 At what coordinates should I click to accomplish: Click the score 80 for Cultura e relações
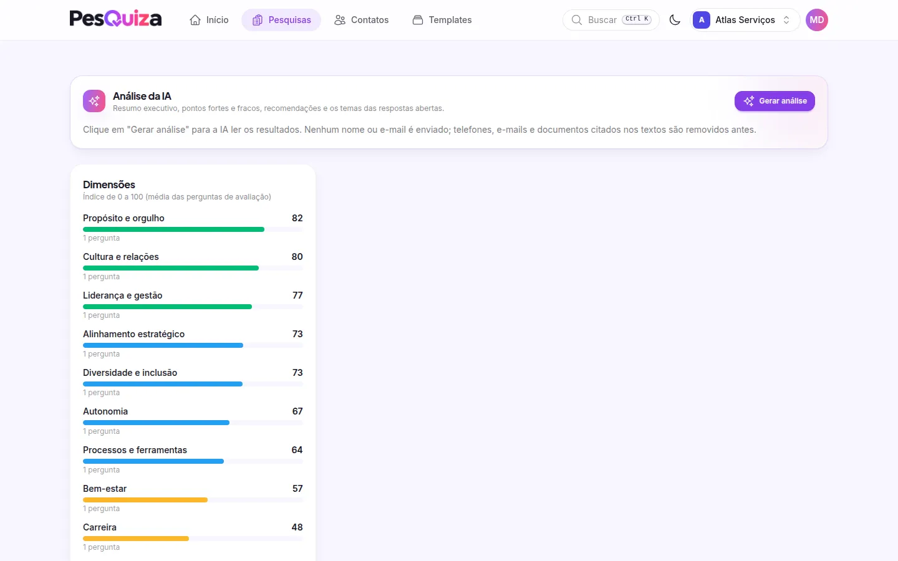[x=297, y=257]
